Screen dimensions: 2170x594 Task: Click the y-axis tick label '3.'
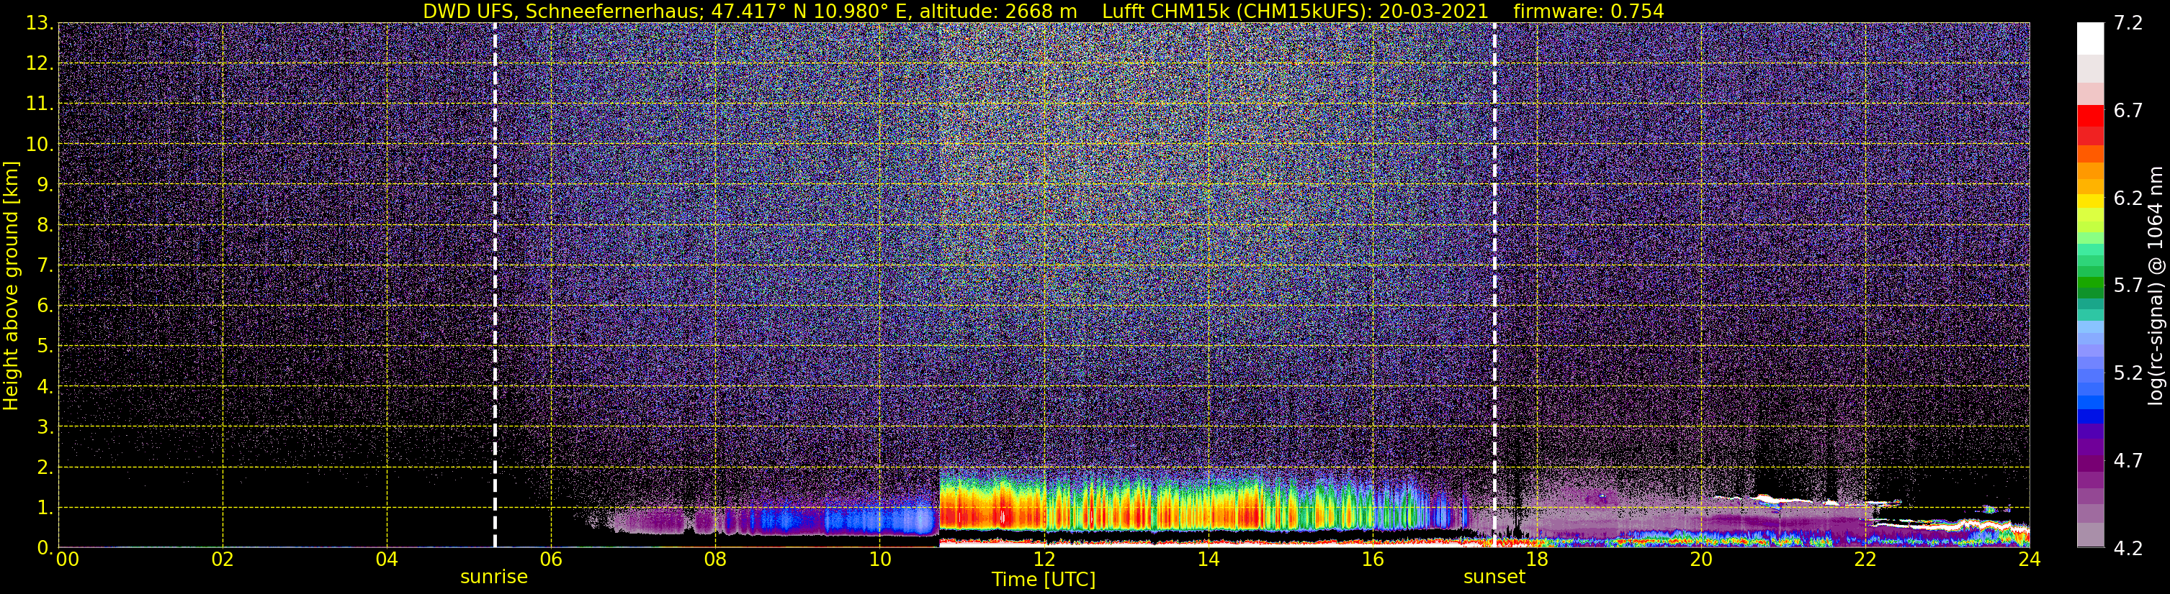(x=45, y=427)
